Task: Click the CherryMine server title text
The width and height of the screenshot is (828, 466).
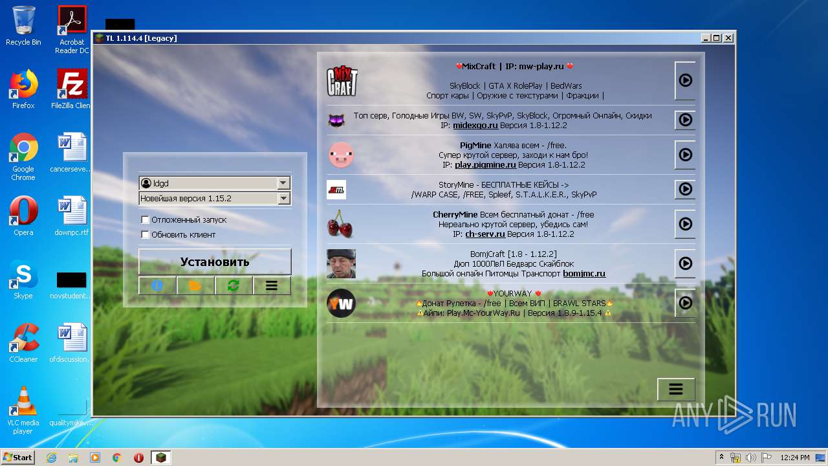Action: click(455, 214)
